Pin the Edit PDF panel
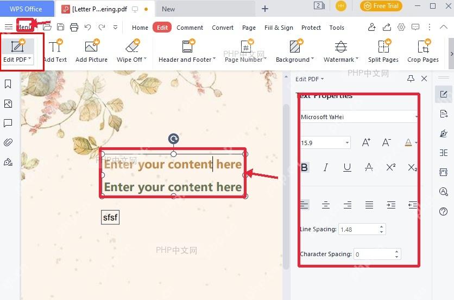The image size is (454, 300). pyautogui.click(x=411, y=79)
